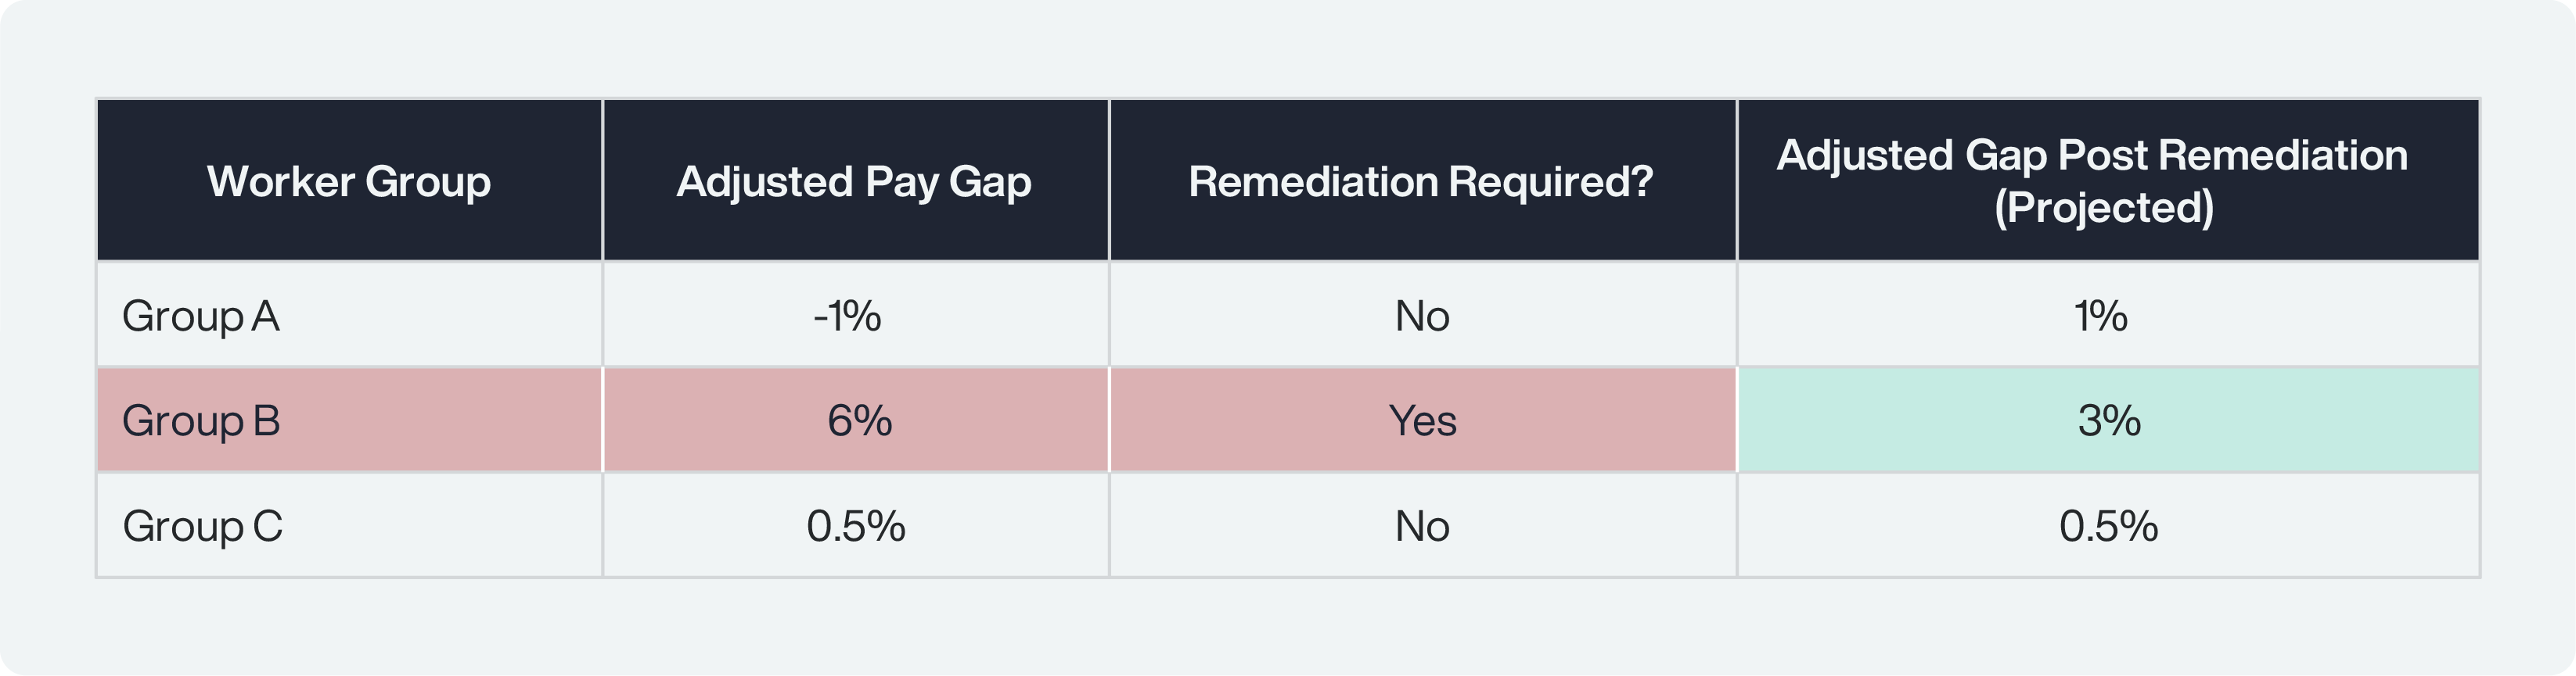Select Group C's 0.5% projected gap
This screenshot has height=676, width=2576.
pyautogui.click(x=2108, y=525)
